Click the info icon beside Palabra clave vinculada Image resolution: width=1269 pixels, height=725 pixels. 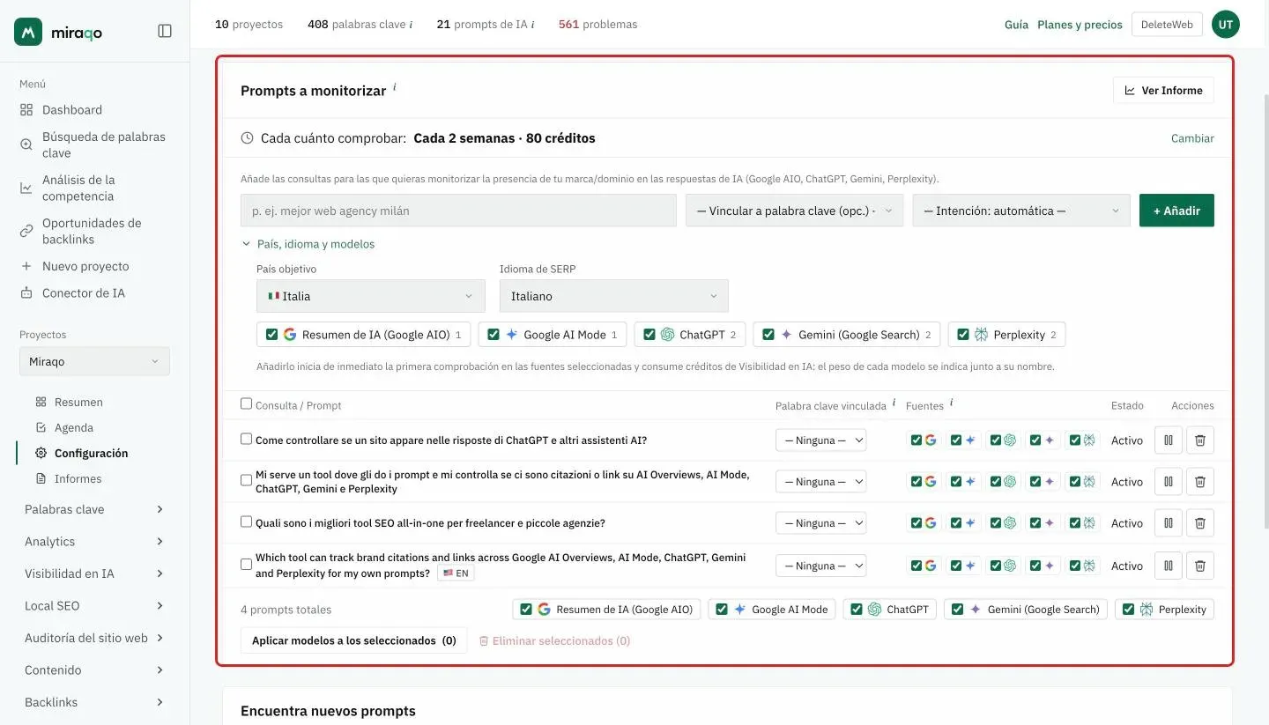point(894,403)
